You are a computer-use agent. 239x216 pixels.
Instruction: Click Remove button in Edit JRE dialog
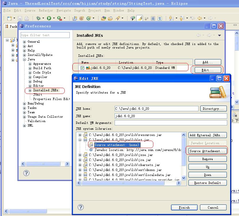(x=207, y=159)
